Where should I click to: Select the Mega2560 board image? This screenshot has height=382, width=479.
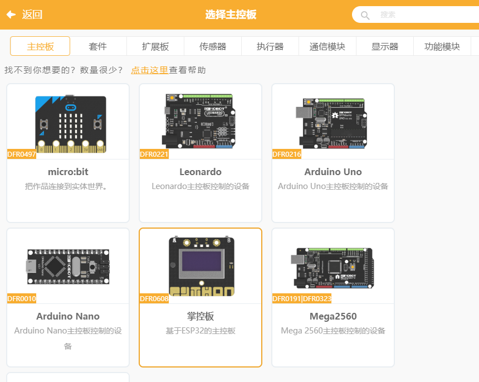pos(333,268)
